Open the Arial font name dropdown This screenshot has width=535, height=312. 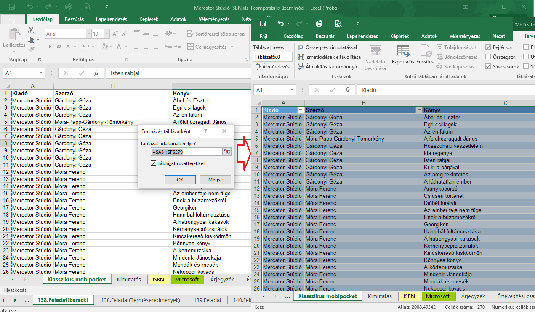(88, 34)
